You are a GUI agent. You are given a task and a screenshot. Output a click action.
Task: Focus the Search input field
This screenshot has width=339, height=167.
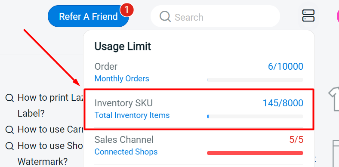pos(215,16)
